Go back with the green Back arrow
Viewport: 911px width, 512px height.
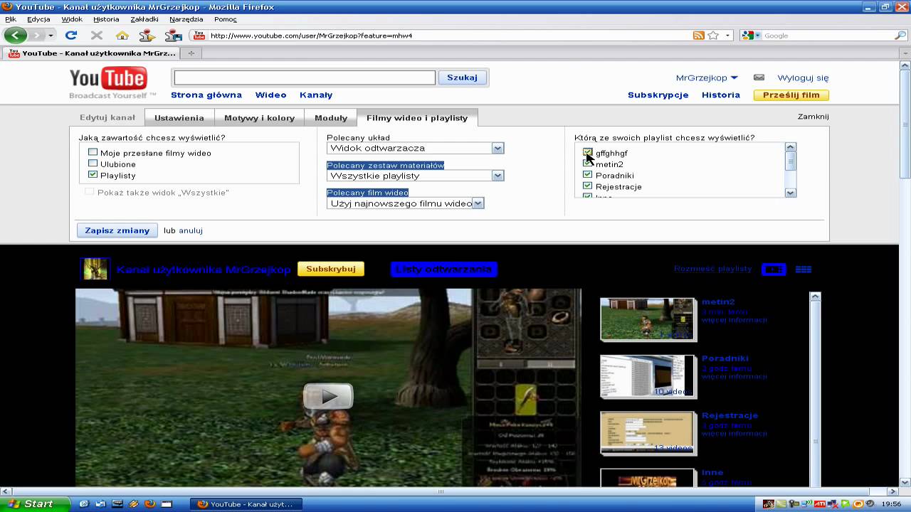coord(16,35)
